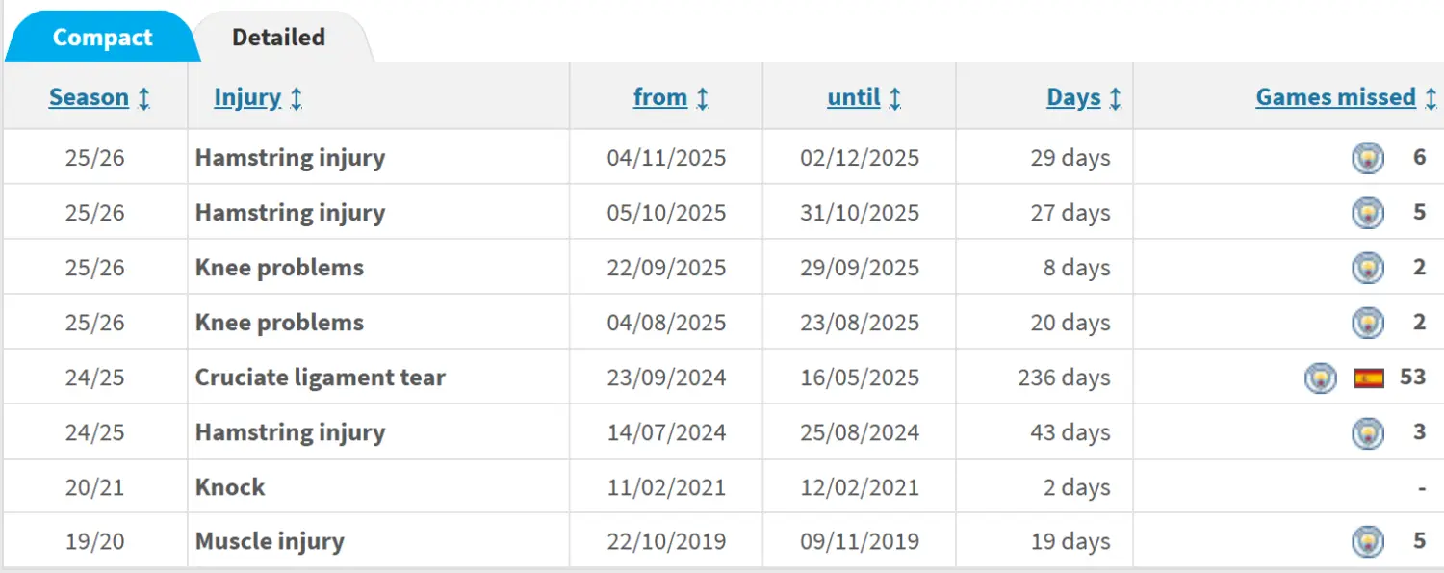1444x573 pixels.
Task: Click the club crest in the muscle injury row
Action: 1367,541
